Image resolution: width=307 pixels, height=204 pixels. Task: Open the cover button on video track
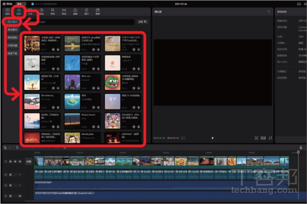[x=29, y=161]
